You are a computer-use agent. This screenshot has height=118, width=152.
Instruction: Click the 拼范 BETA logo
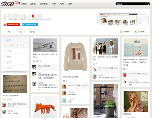click(x=10, y=4)
